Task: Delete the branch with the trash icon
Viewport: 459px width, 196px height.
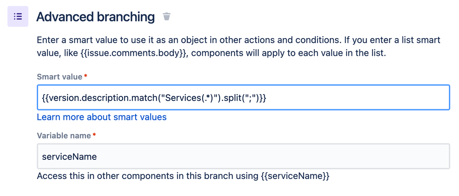Action: [x=167, y=17]
